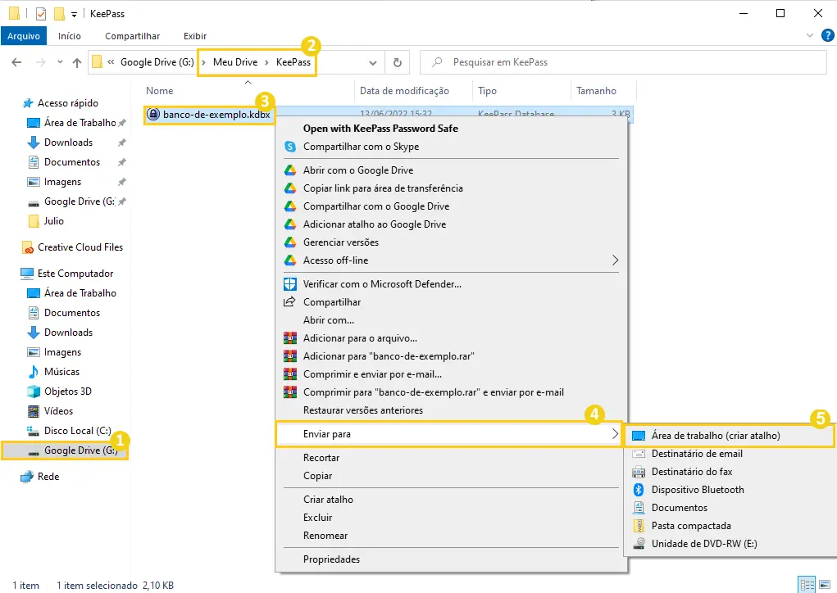Click the back navigation arrow
The image size is (837, 593).
coord(16,62)
